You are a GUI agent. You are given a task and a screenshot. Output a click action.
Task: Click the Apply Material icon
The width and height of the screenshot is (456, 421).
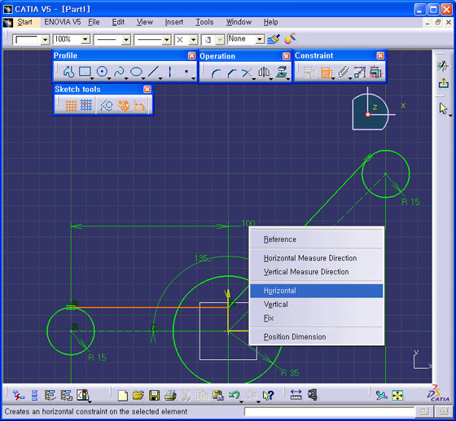(x=290, y=38)
